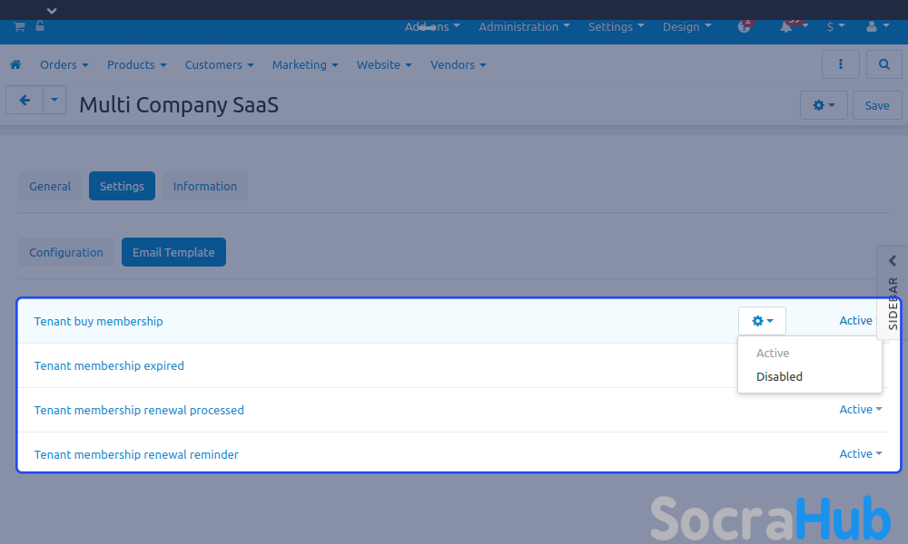
Task: Click the Save button
Action: coord(876,105)
